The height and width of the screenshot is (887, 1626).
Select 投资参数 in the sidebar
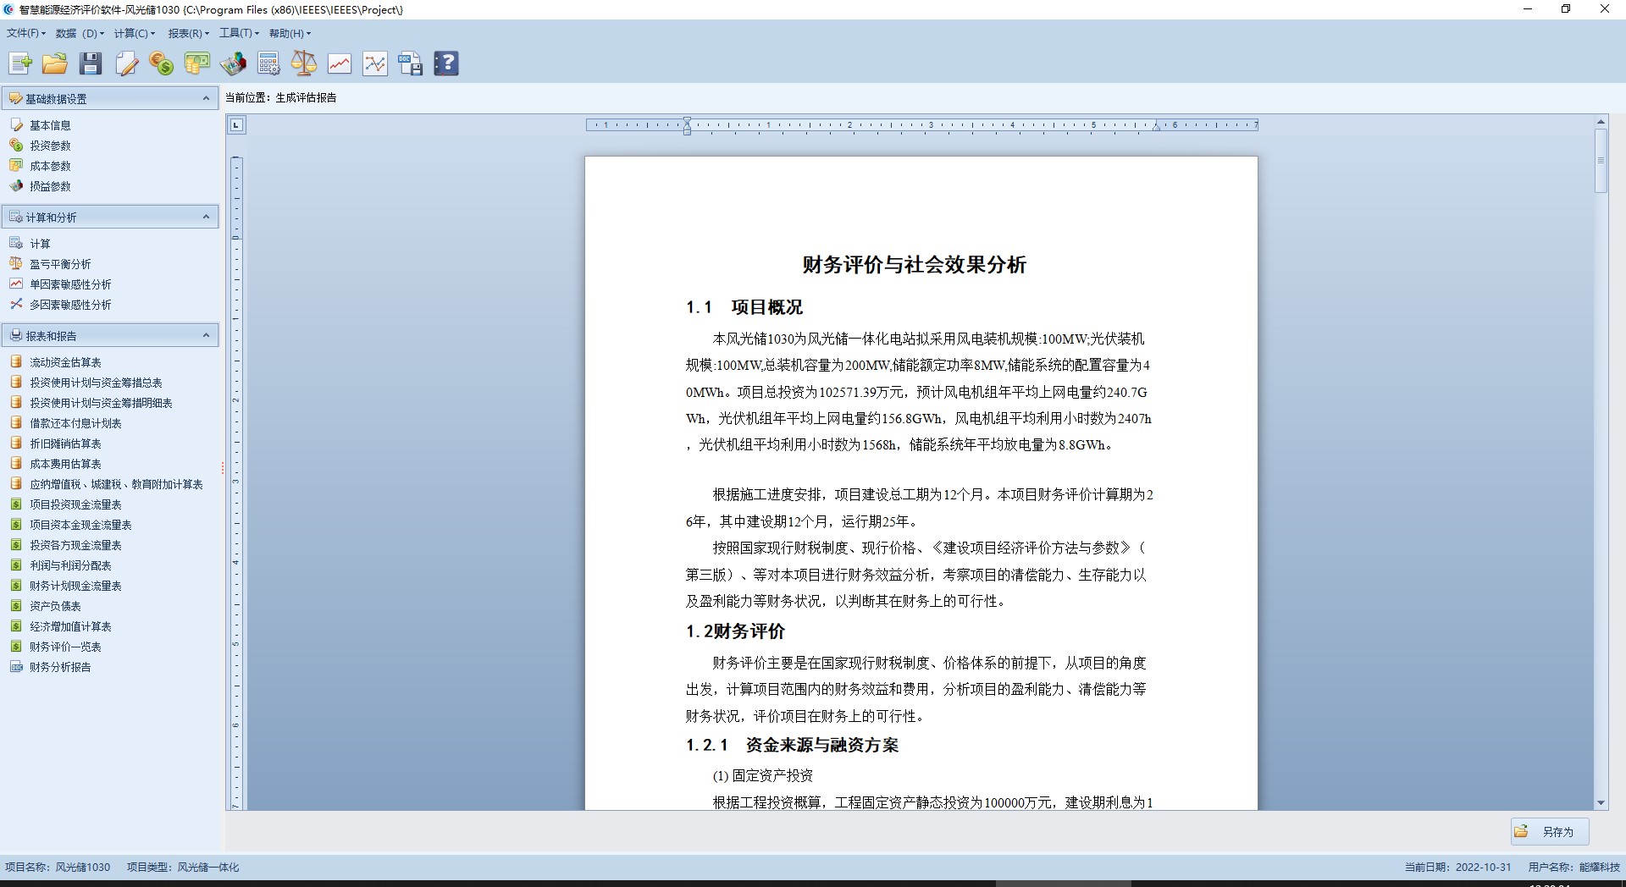50,146
